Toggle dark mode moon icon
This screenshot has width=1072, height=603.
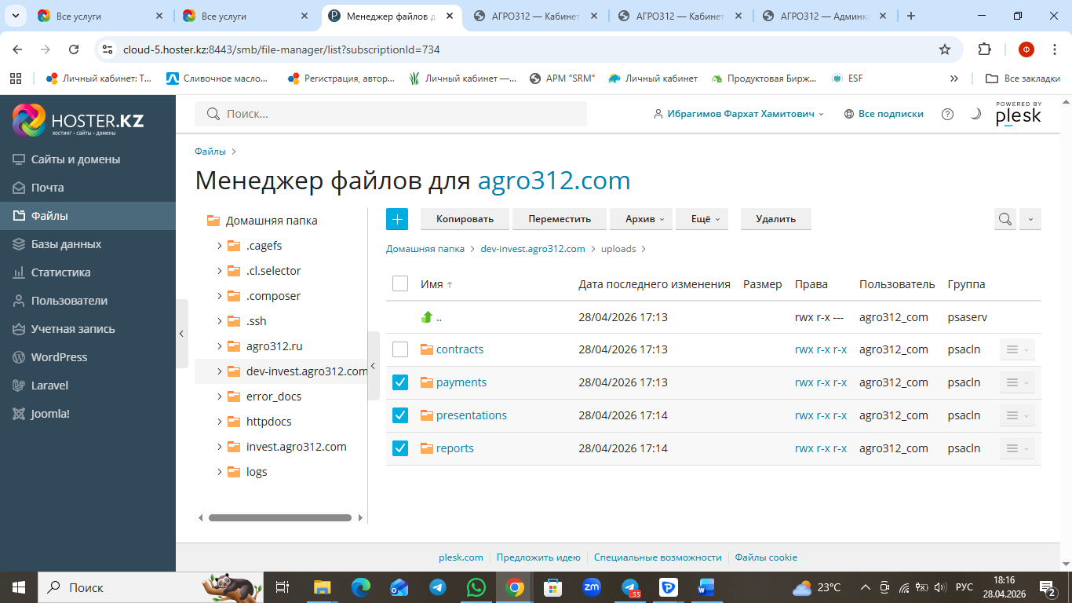click(x=975, y=114)
